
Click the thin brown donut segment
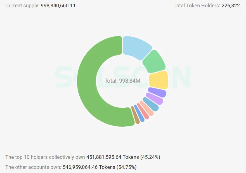pos(135,115)
